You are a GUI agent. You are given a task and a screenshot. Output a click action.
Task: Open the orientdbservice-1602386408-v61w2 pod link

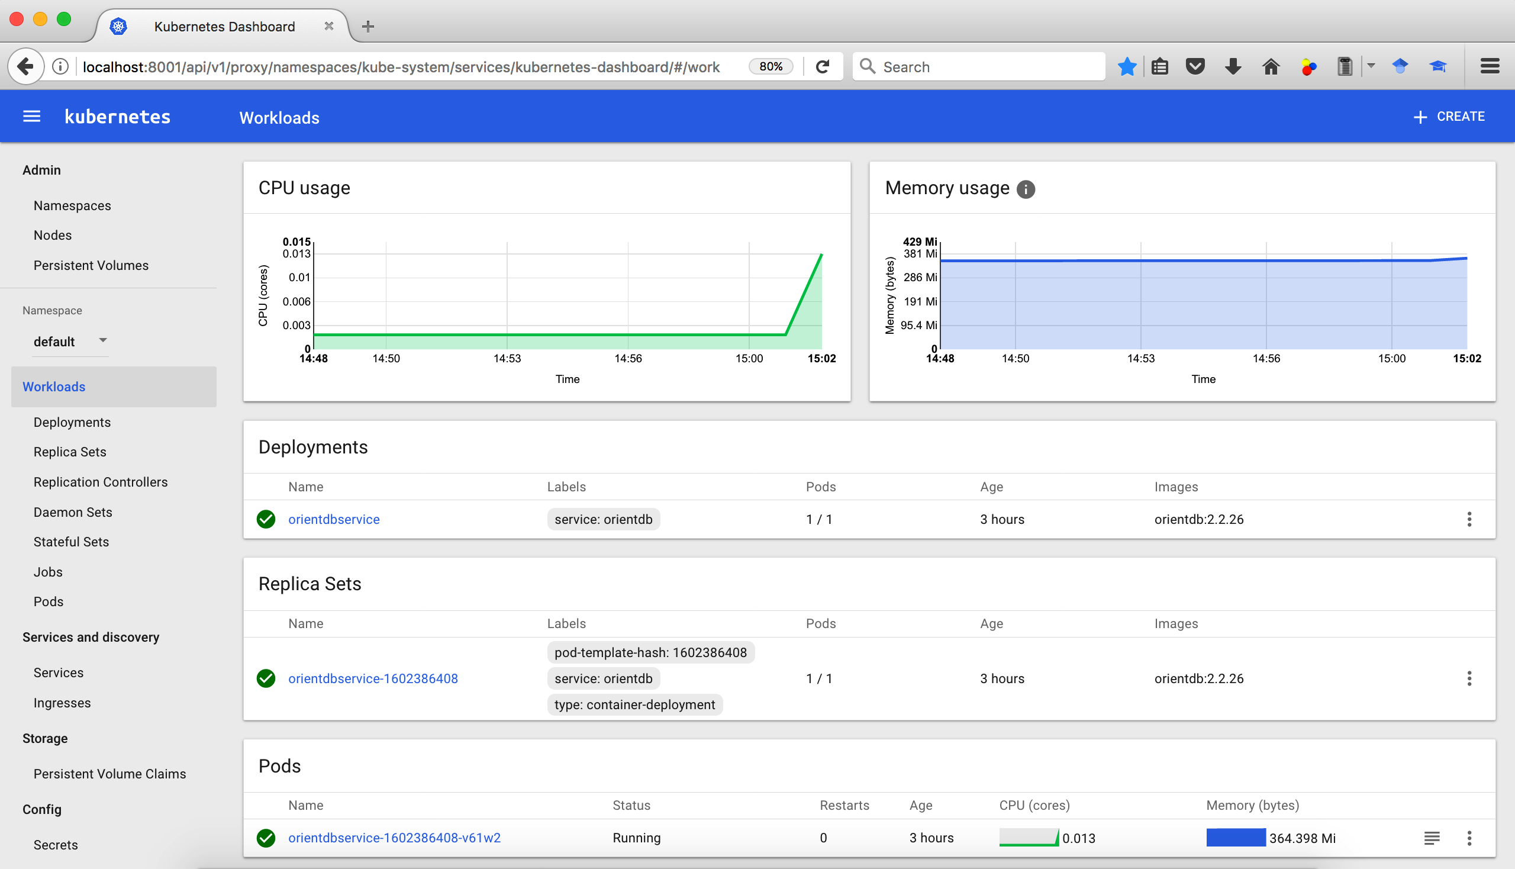[x=394, y=838]
